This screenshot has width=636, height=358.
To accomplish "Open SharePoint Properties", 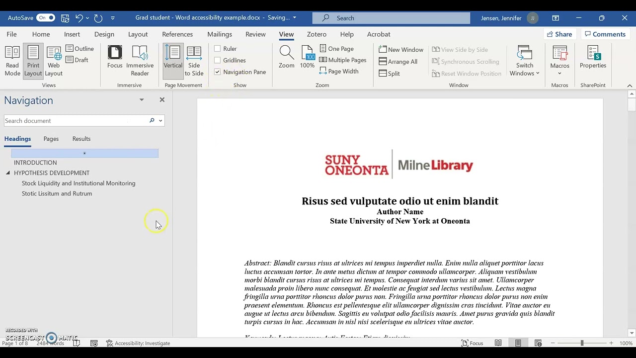I will coord(593,57).
